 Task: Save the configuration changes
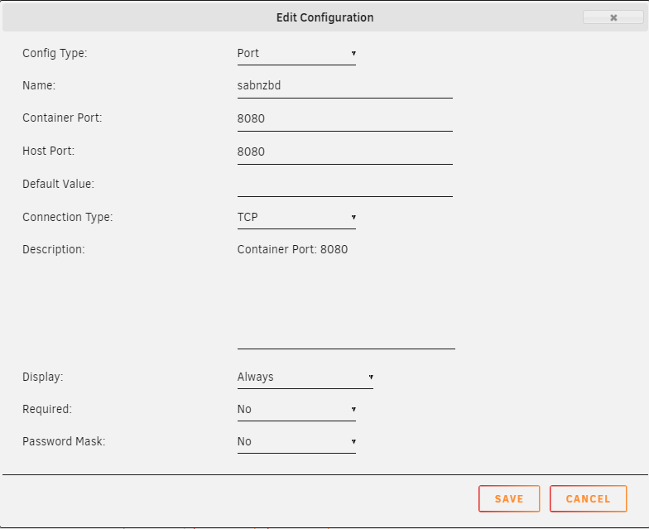tap(509, 498)
